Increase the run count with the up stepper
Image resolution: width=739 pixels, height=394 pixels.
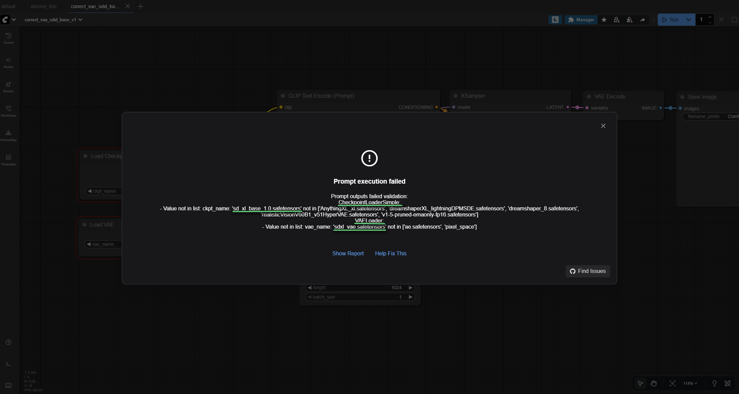point(710,16)
